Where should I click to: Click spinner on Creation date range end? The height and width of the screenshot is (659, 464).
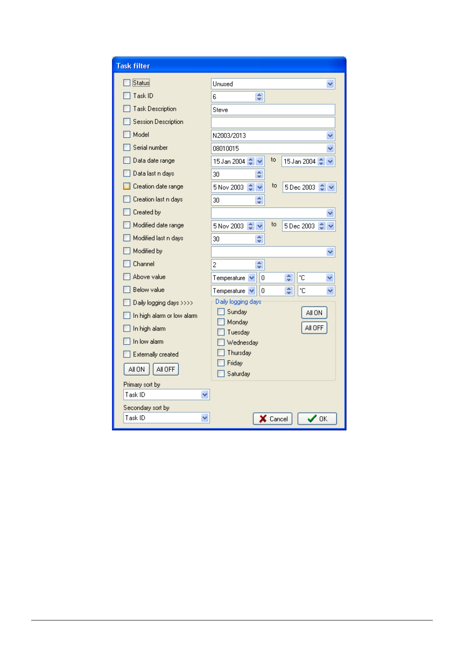coord(322,187)
